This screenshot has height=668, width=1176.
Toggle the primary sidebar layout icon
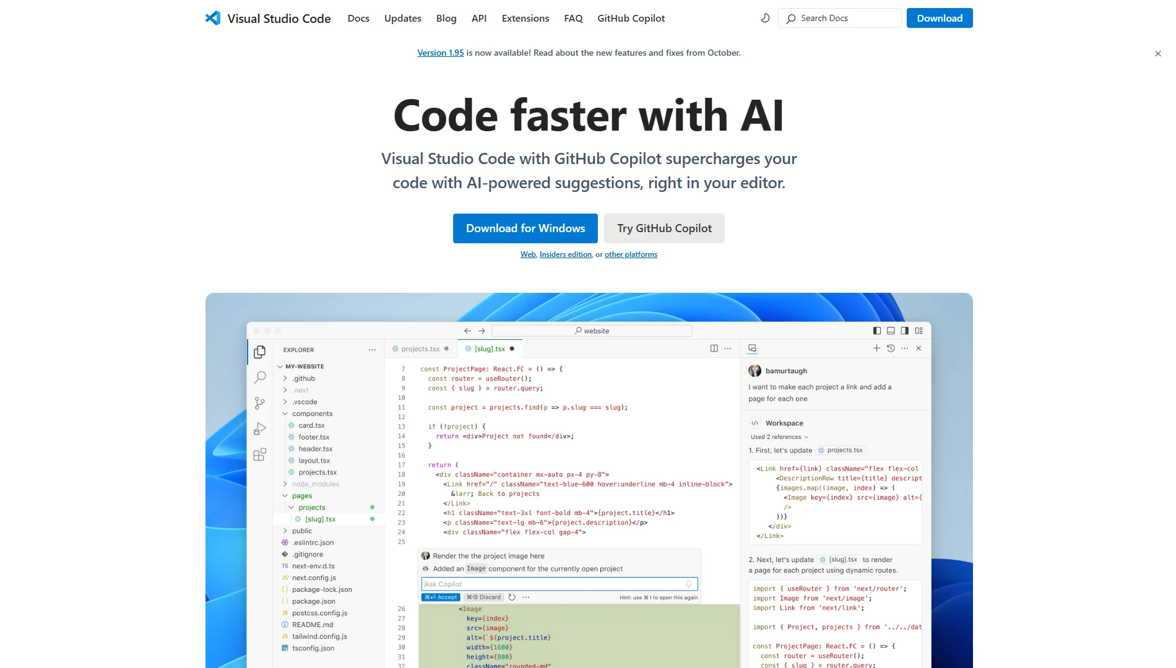[876, 331]
